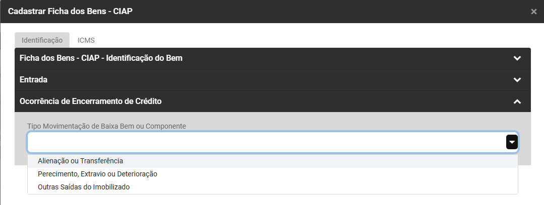Click blank tab strip area beside ICMS
The image size is (544, 205).
tap(303, 40)
